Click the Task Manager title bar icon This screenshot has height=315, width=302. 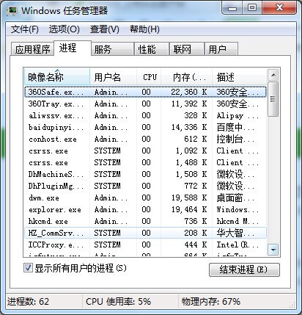click(x=12, y=11)
